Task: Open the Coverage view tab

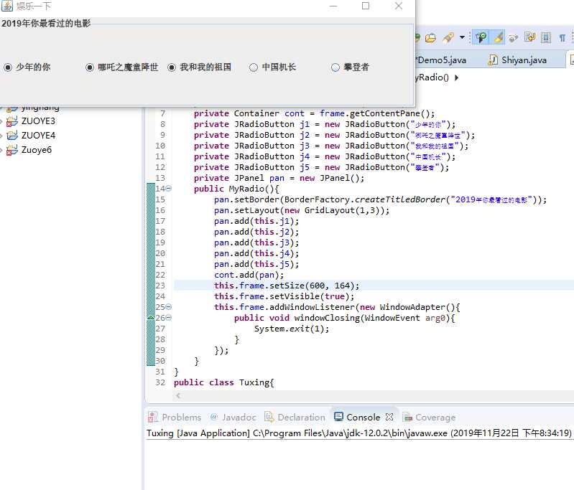Action: click(x=429, y=418)
